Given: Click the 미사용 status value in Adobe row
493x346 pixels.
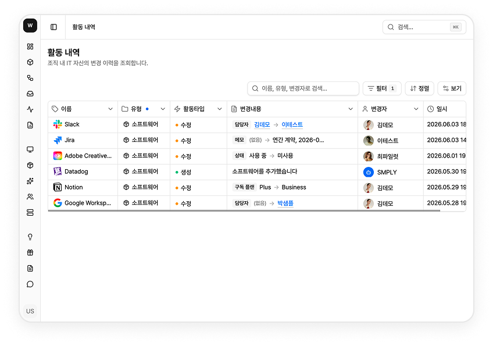Looking at the screenshot, I should [x=285, y=156].
